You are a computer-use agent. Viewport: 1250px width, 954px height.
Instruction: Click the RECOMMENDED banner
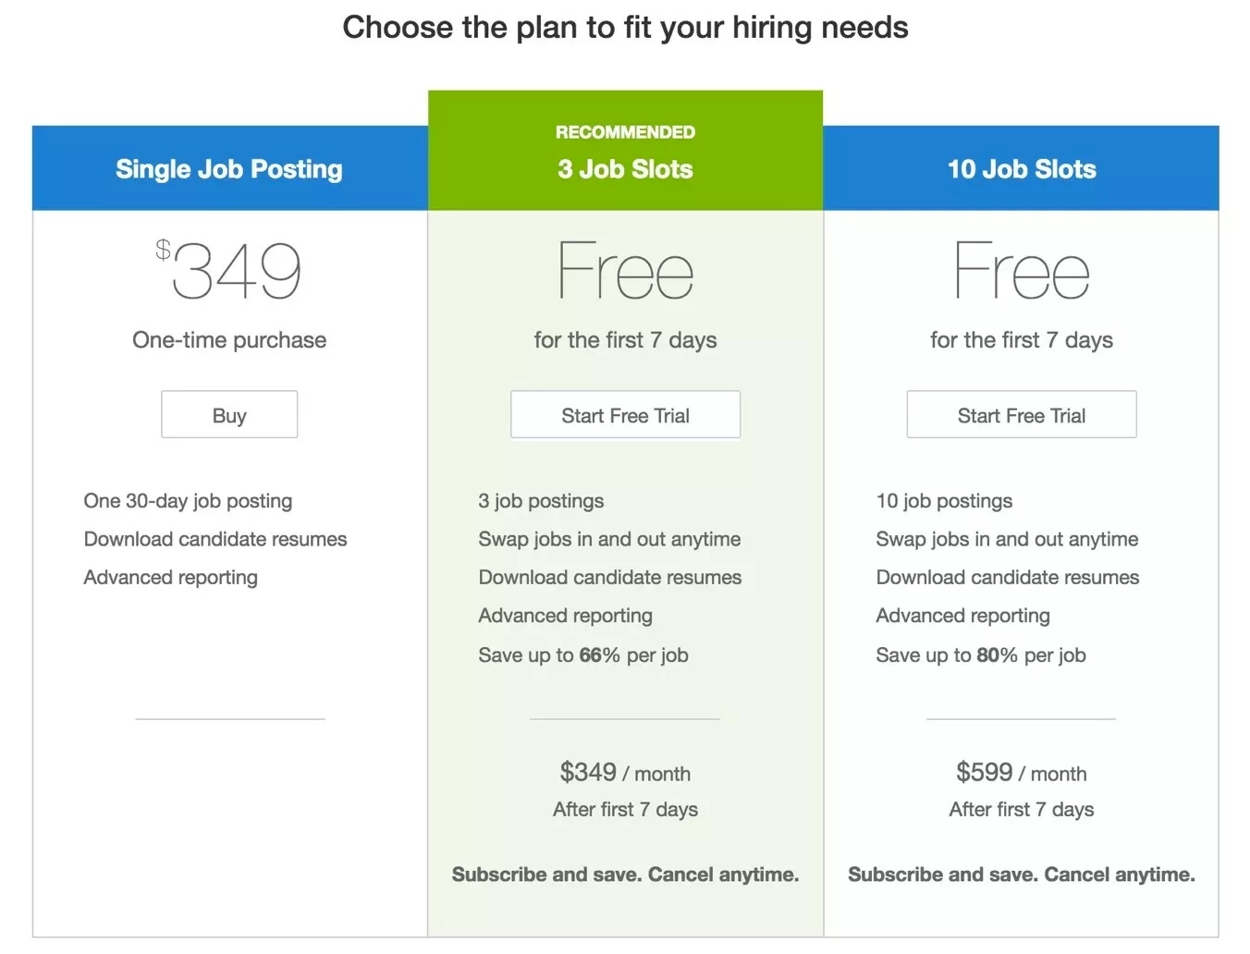point(625,131)
